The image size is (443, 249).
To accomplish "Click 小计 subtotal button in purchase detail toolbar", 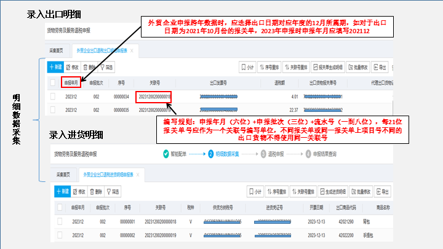I will [255, 192].
